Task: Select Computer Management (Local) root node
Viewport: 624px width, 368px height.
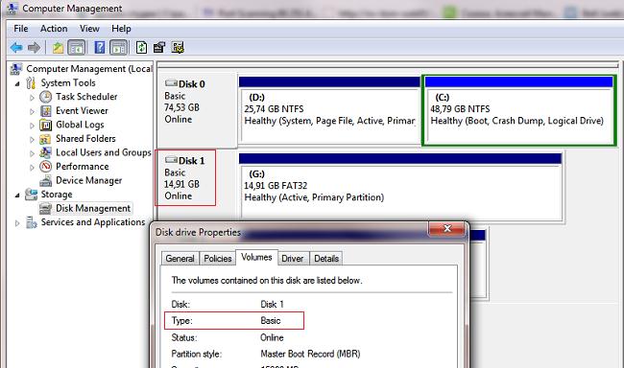Action: point(89,69)
